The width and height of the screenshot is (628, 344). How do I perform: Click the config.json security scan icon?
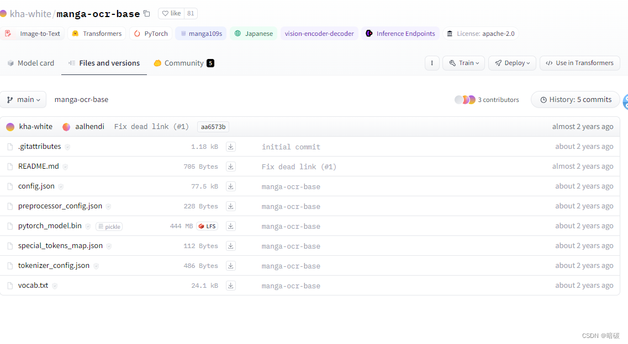click(x=61, y=186)
